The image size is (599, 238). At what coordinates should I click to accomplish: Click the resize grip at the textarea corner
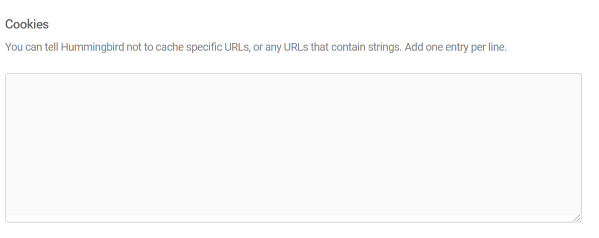[x=577, y=219]
